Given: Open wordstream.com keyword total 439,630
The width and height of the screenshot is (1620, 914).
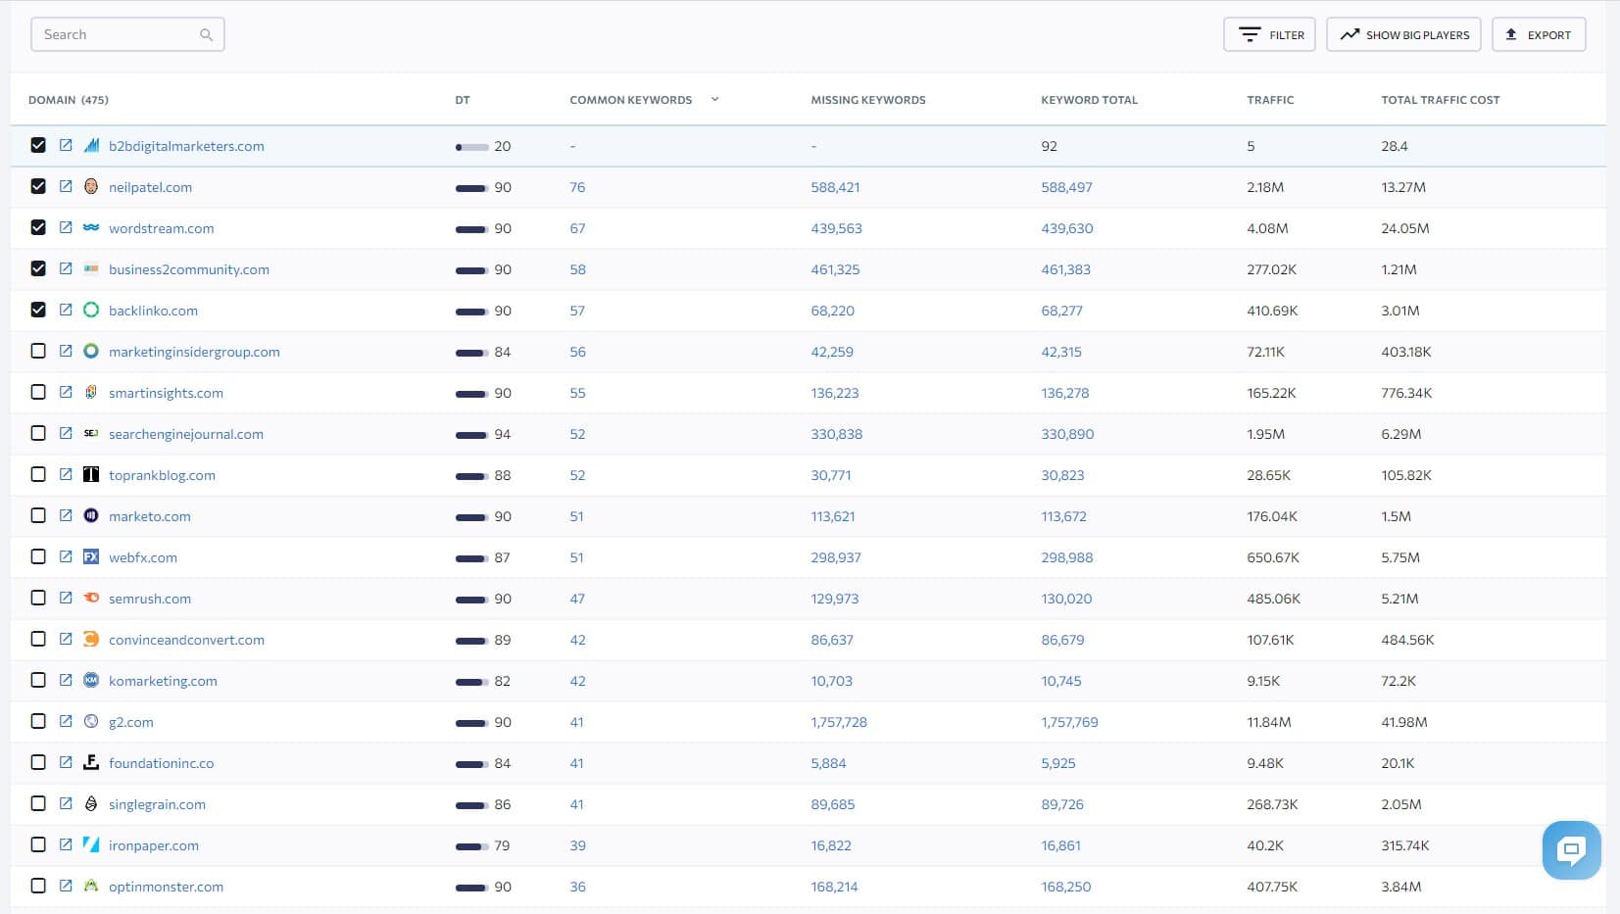Looking at the screenshot, I should pyautogui.click(x=1067, y=228).
